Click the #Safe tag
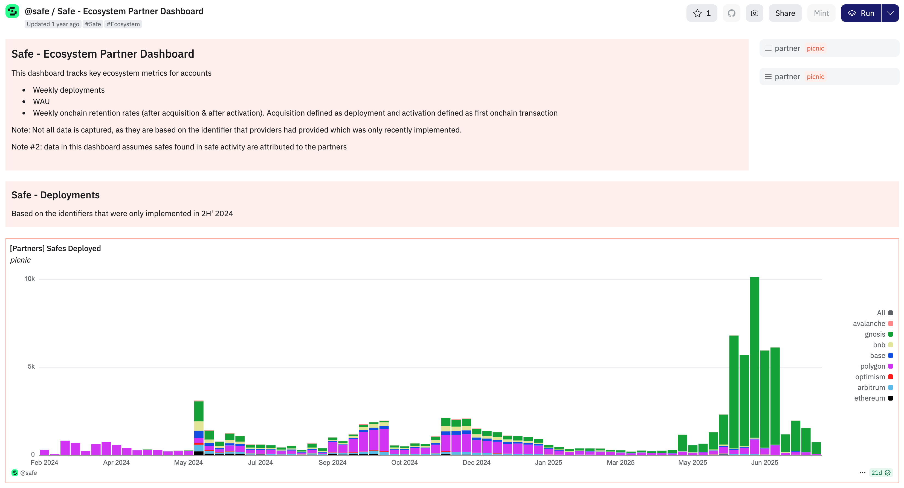The width and height of the screenshot is (904, 488). click(93, 24)
